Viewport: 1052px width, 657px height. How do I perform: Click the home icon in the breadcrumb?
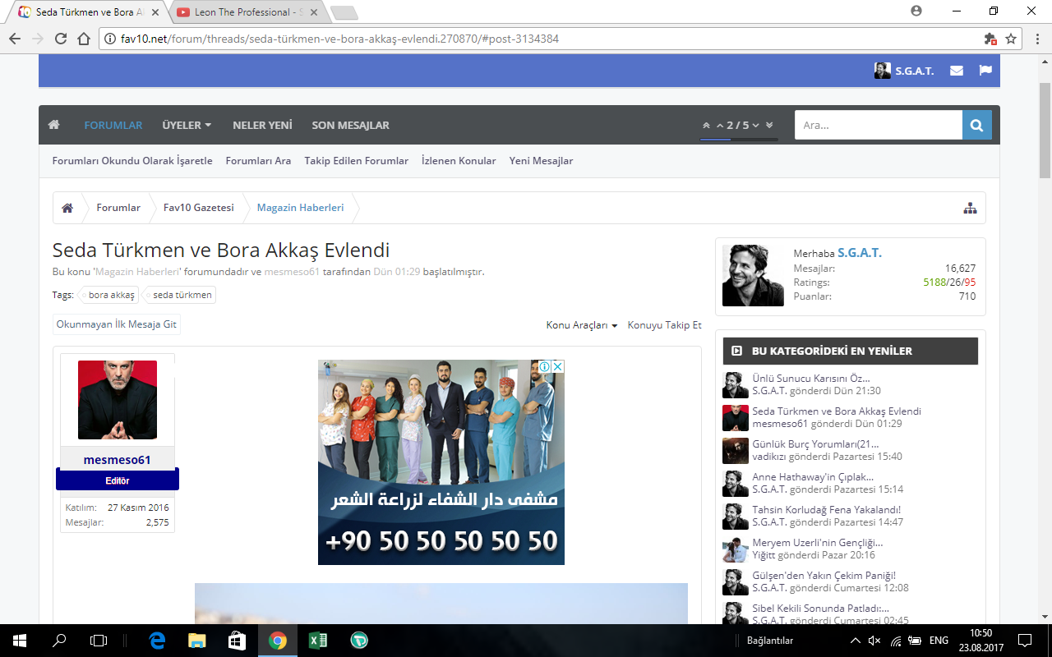pyautogui.click(x=67, y=208)
